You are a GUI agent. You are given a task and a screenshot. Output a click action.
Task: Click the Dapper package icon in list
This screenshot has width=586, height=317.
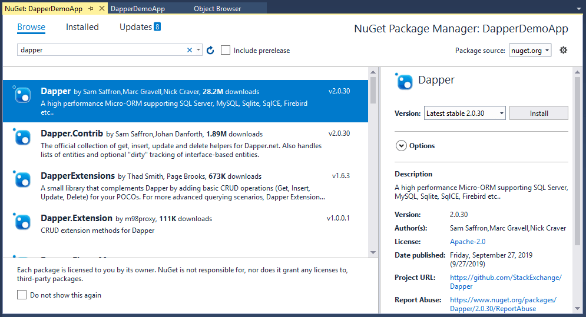(22, 94)
